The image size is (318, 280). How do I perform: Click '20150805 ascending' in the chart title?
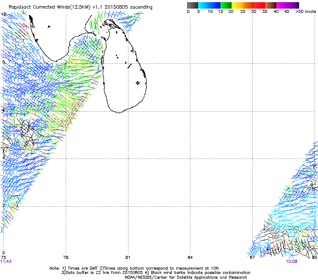pos(128,7)
